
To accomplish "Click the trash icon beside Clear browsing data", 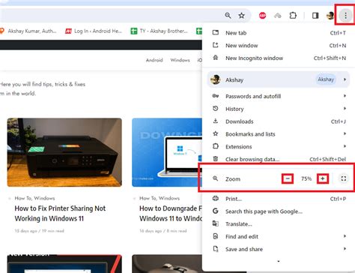I will (x=216, y=159).
